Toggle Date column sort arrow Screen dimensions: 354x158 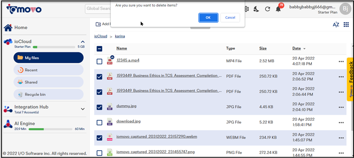coord(305,48)
